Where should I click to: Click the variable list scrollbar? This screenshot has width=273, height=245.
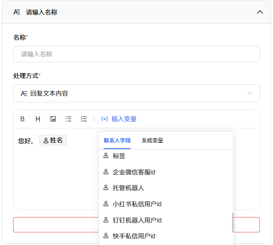(x=233, y=222)
